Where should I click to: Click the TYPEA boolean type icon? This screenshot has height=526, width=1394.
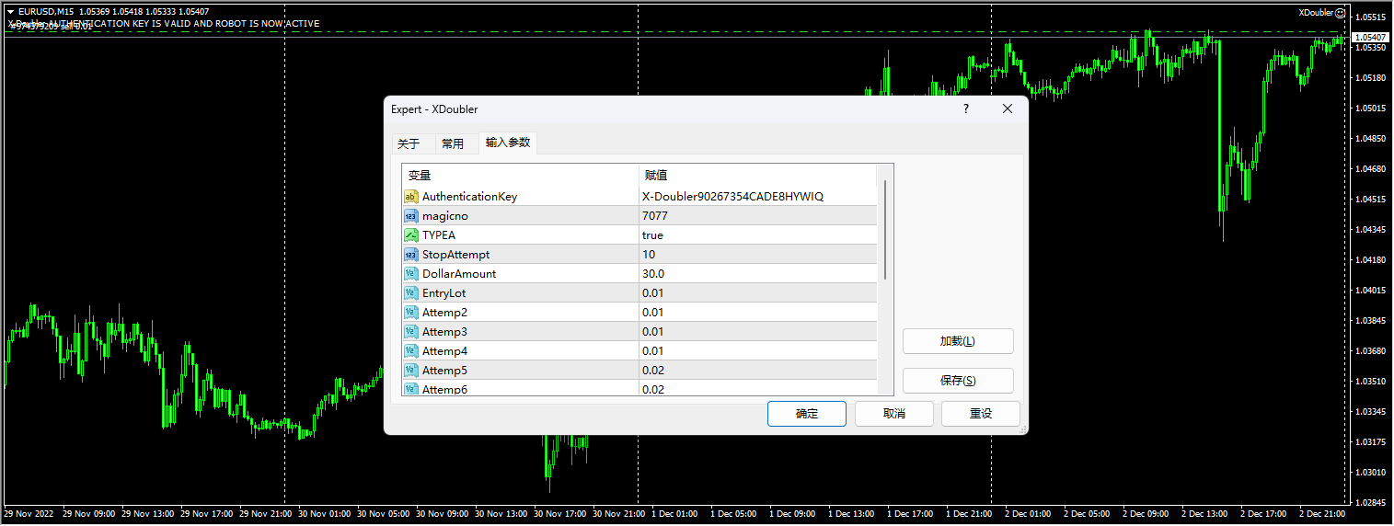411,235
